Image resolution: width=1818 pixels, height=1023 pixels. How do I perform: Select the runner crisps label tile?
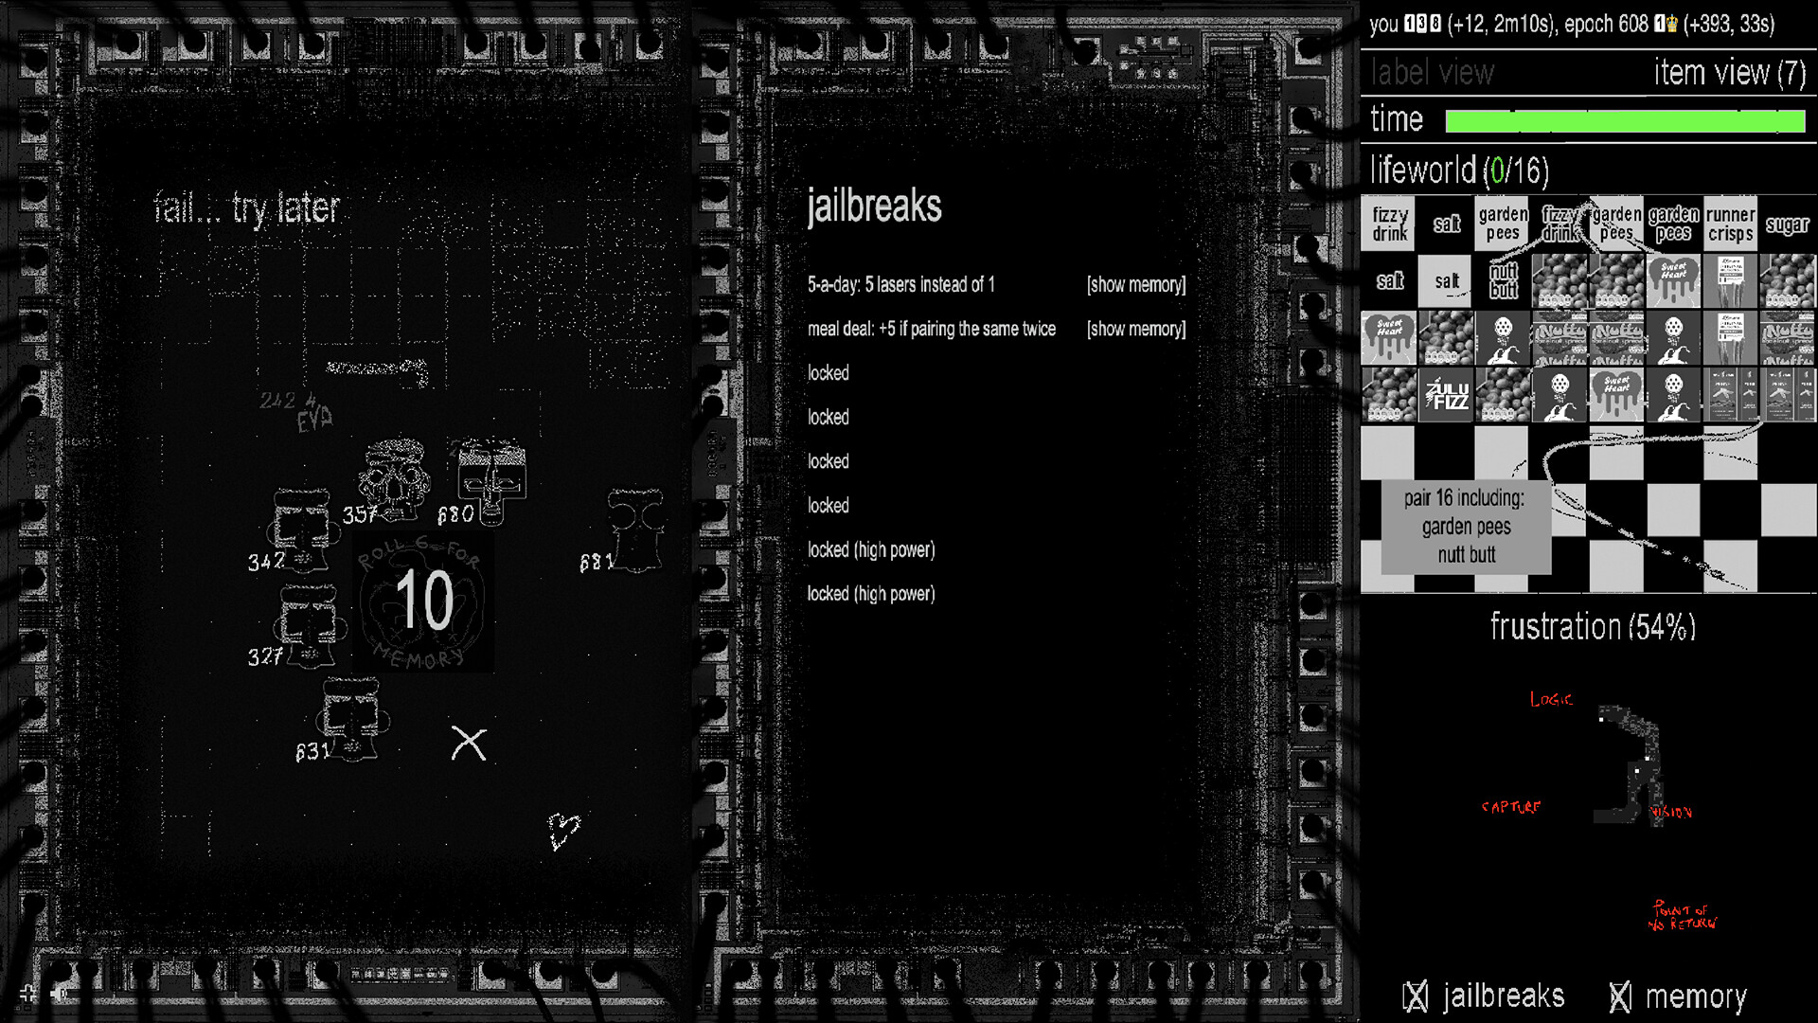point(1730,224)
